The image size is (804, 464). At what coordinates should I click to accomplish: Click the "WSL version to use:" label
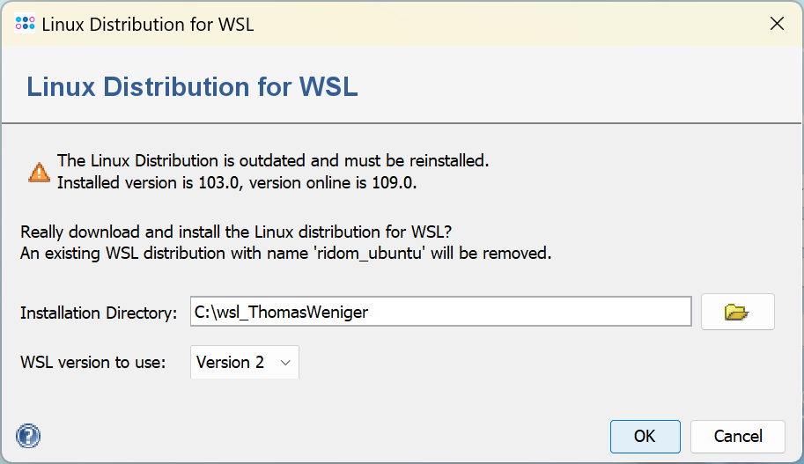click(x=93, y=362)
